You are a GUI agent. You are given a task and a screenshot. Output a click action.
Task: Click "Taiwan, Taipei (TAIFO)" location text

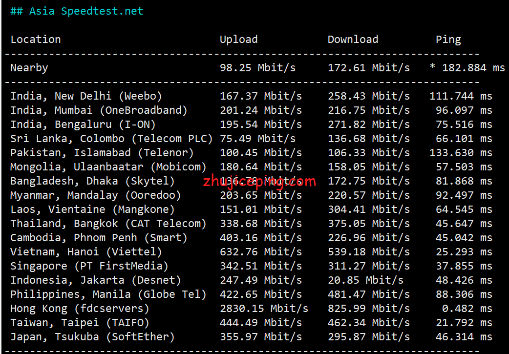80,323
